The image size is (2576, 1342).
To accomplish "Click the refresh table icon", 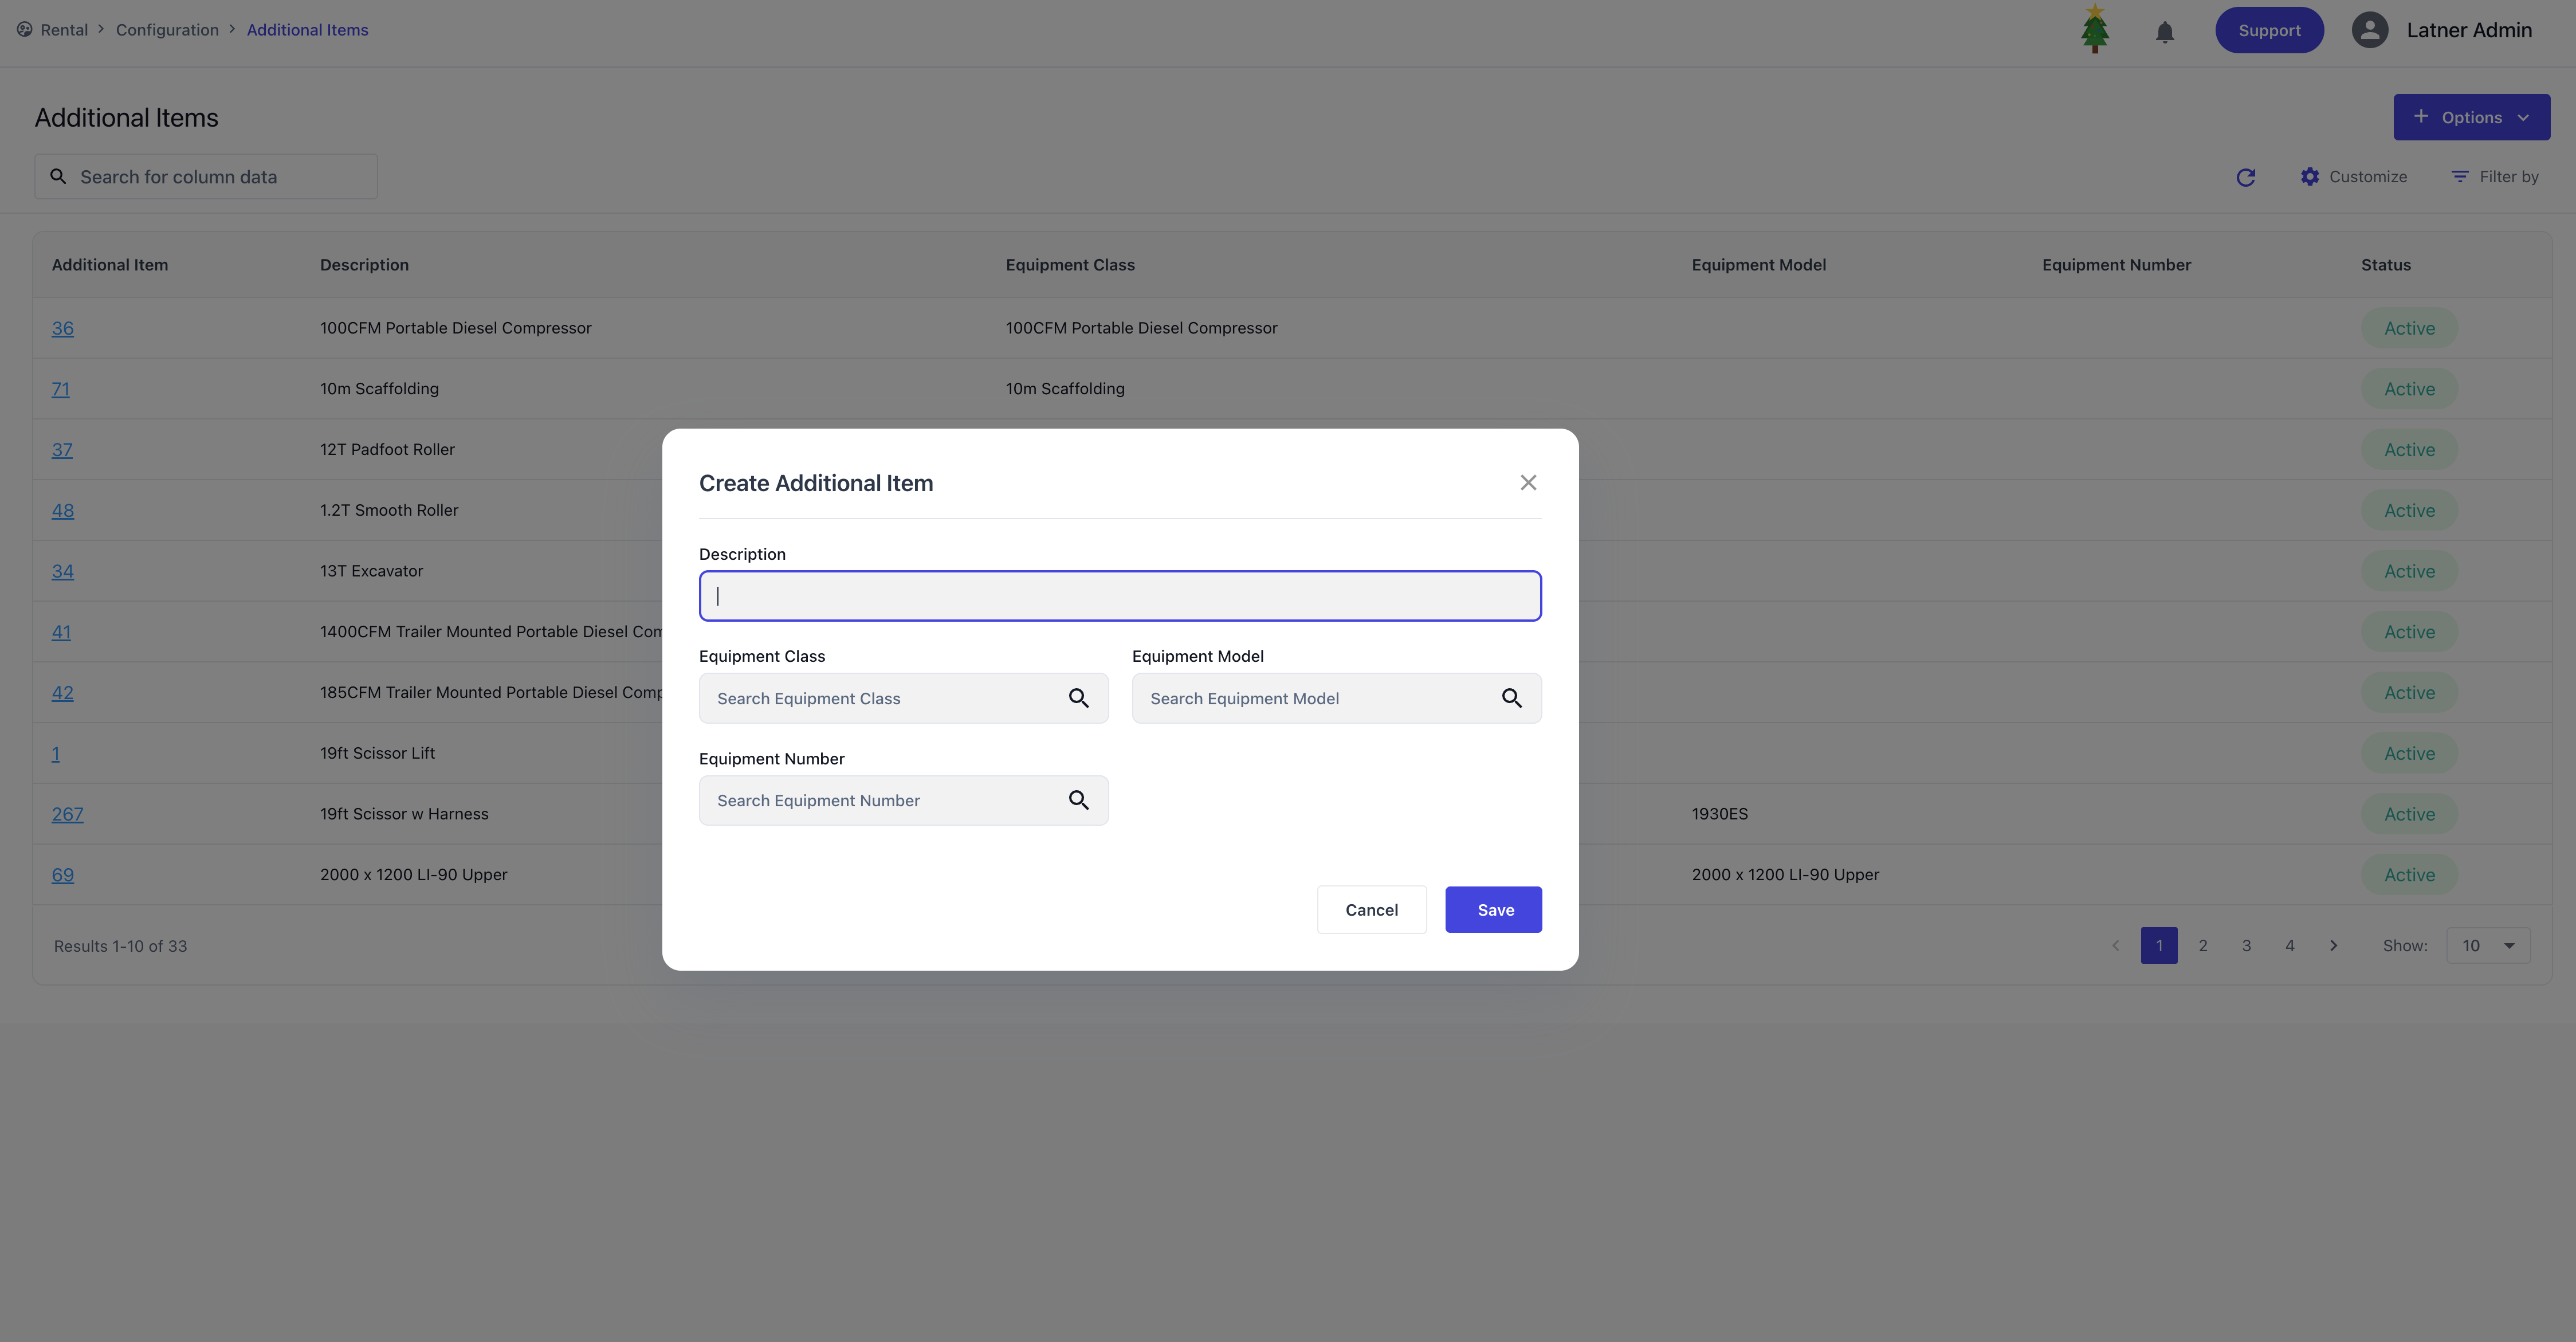I will click(2245, 177).
